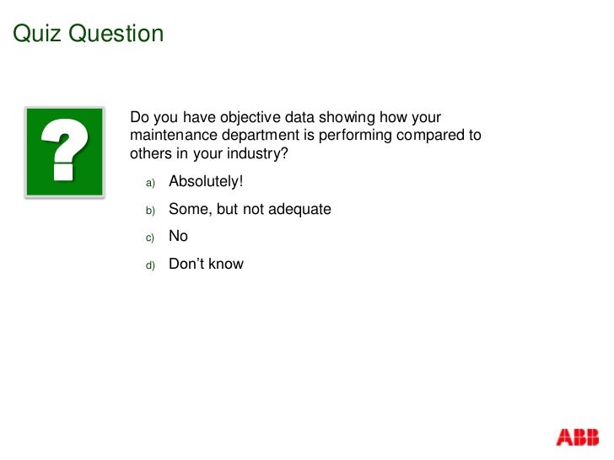
Task: Click the word "department" in the question
Action: click(261, 136)
